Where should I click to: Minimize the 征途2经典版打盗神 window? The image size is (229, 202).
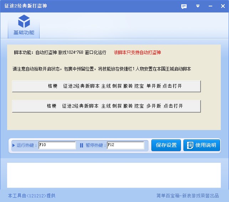[210, 6]
